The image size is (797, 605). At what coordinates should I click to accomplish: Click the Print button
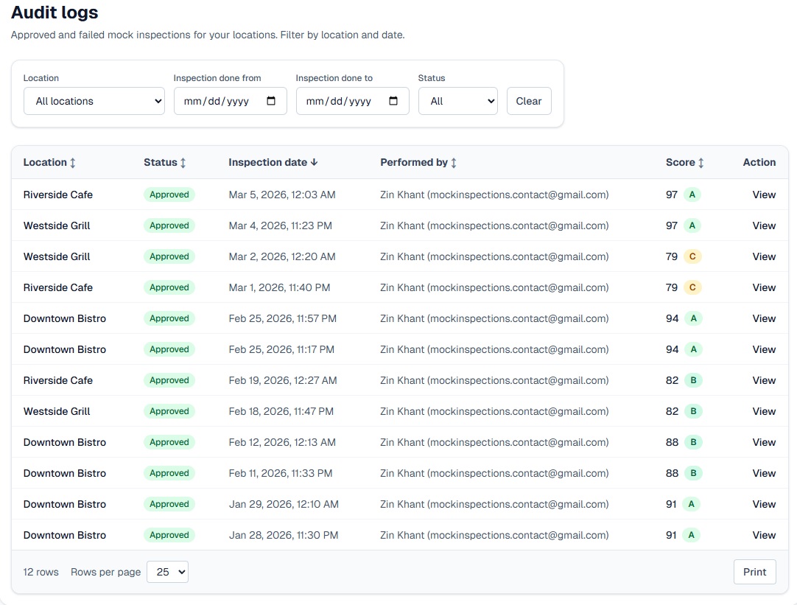(x=754, y=571)
